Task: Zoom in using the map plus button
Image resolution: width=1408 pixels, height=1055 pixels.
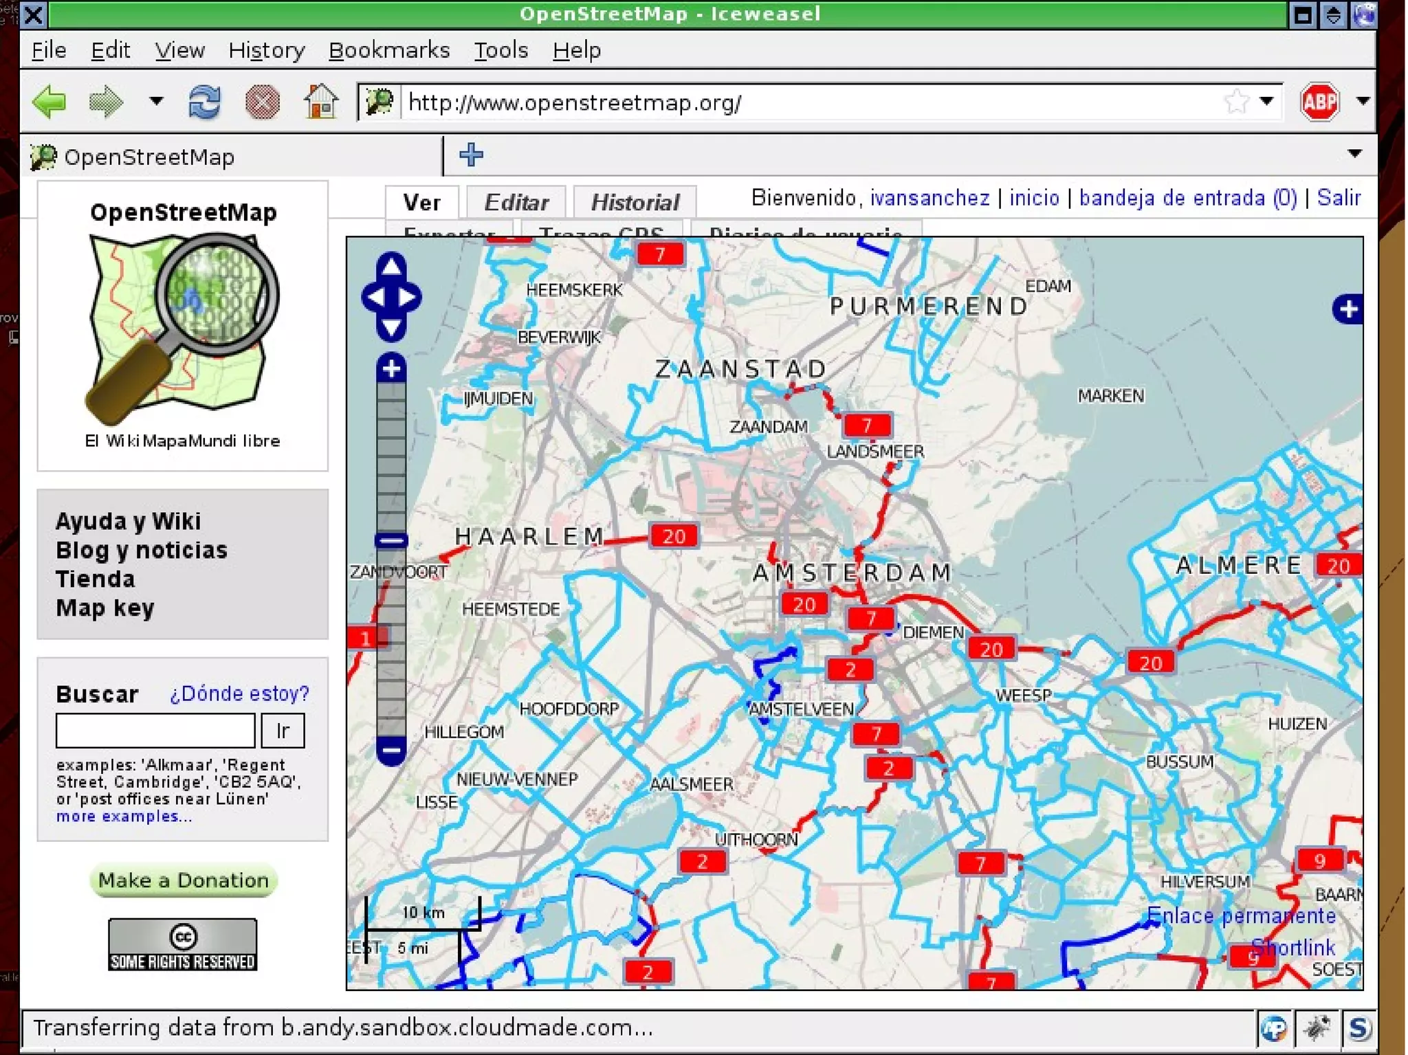Action: coord(391,369)
